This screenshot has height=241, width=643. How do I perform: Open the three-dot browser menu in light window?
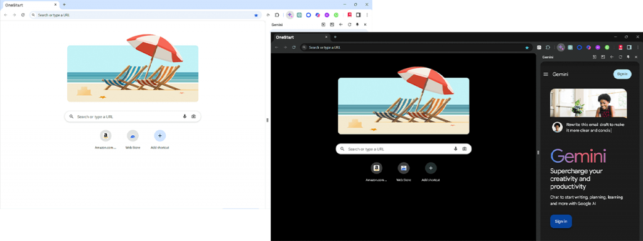[x=367, y=15]
